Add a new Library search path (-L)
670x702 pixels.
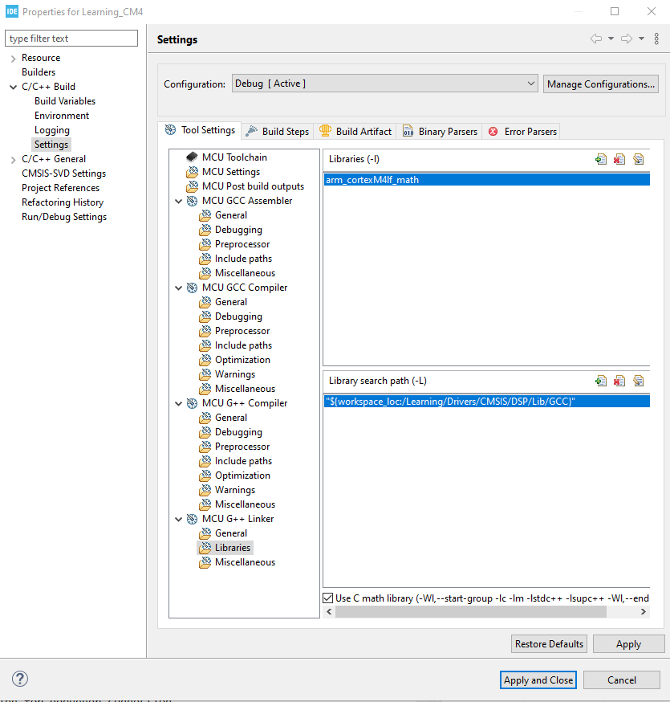point(601,381)
